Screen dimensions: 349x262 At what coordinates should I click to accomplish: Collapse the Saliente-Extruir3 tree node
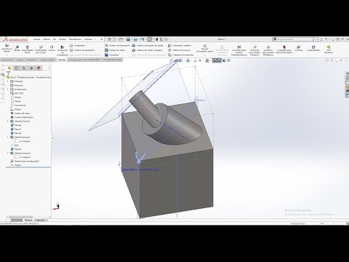[8, 153]
